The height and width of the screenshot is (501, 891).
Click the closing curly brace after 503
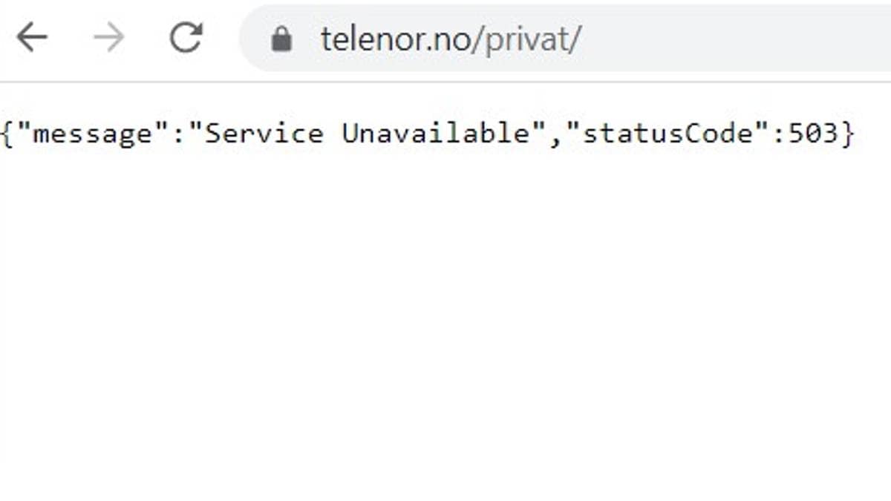click(847, 134)
